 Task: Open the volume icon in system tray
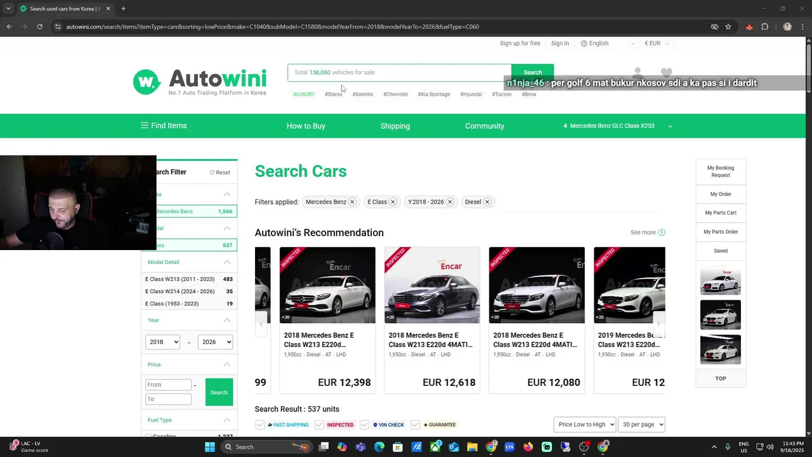770,447
